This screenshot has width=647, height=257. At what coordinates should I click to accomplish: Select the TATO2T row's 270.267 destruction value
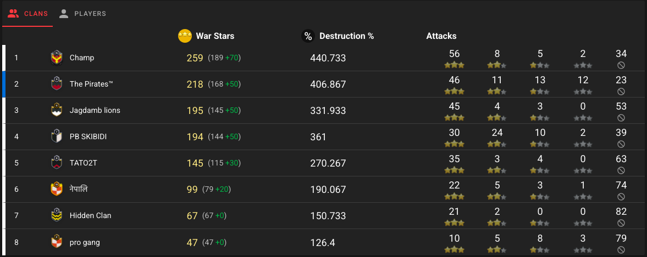tap(328, 163)
